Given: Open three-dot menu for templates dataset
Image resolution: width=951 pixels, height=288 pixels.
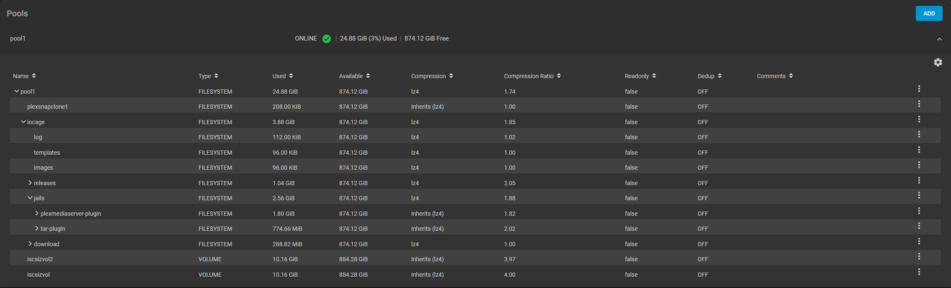Looking at the screenshot, I should pyautogui.click(x=919, y=150).
